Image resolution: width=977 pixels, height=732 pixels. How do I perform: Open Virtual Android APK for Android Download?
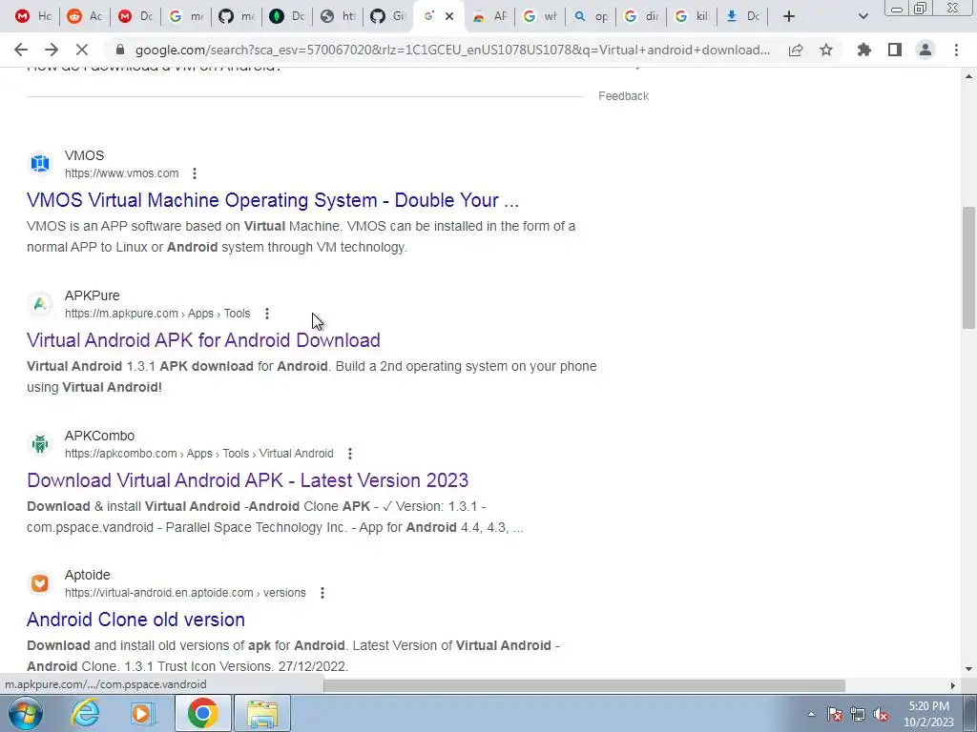(x=203, y=340)
